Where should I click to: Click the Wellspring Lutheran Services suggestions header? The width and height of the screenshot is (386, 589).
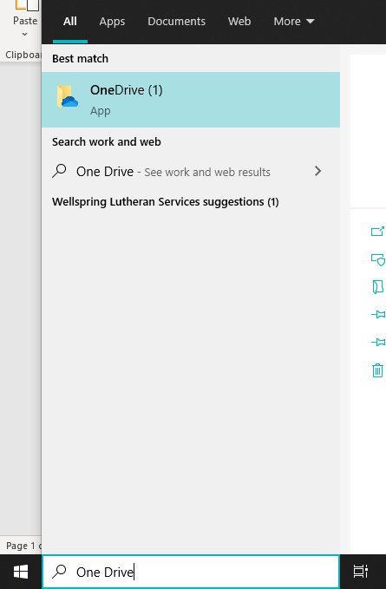click(x=165, y=202)
